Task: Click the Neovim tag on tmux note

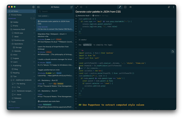Action: point(49,63)
